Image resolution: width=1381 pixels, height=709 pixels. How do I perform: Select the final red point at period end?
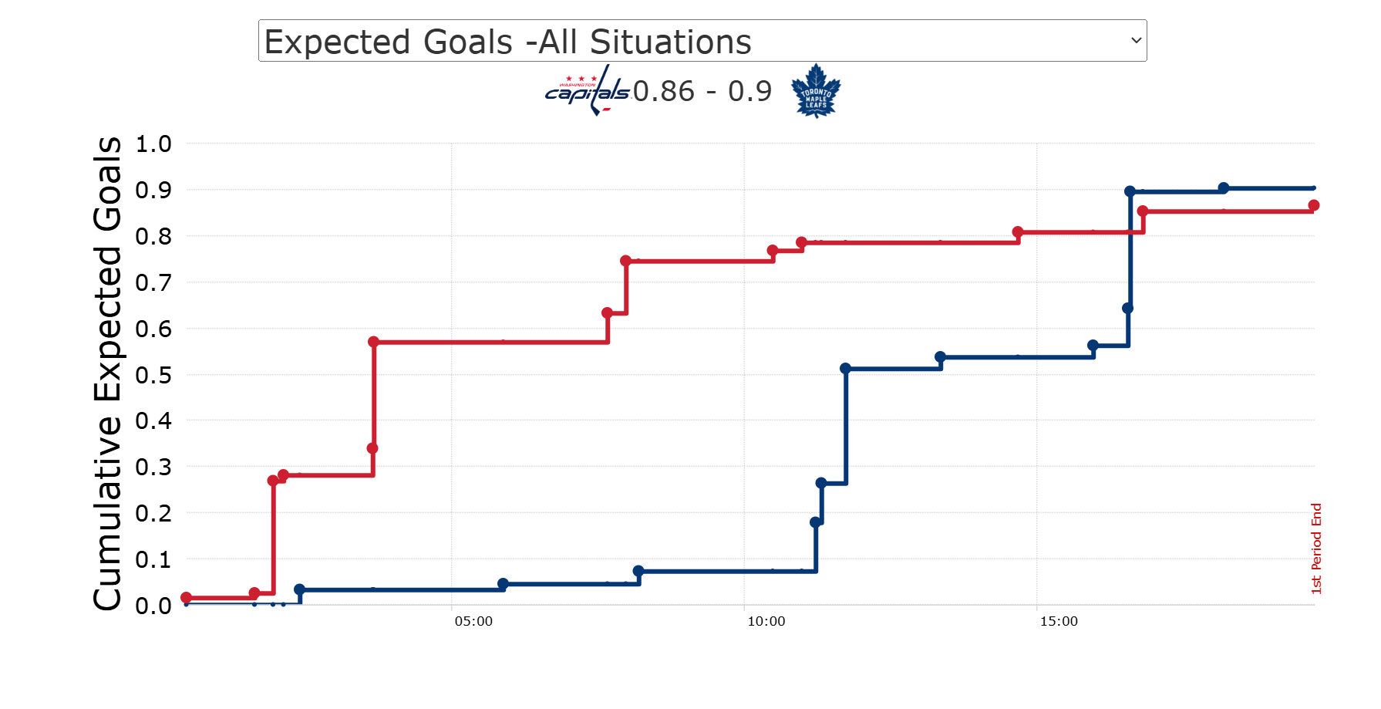pyautogui.click(x=1314, y=205)
